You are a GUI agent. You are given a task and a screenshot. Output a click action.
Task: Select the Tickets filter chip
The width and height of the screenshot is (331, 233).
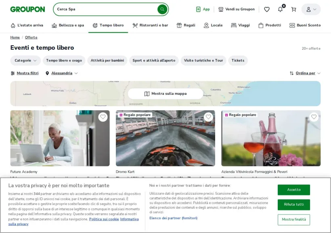point(238,61)
